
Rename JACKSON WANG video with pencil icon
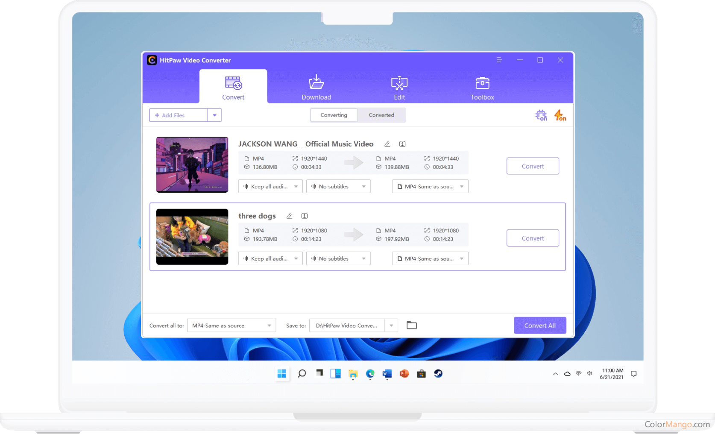(387, 144)
